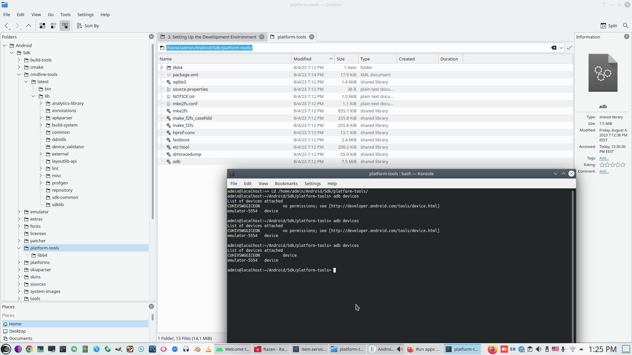Click the Folders panel vertical scrollbar
Screen dimensions: 632x355
point(153,131)
